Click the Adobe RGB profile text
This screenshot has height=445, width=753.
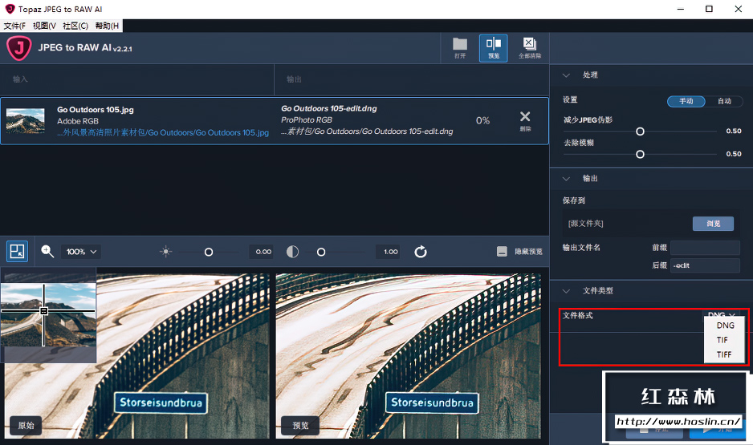[78, 121]
